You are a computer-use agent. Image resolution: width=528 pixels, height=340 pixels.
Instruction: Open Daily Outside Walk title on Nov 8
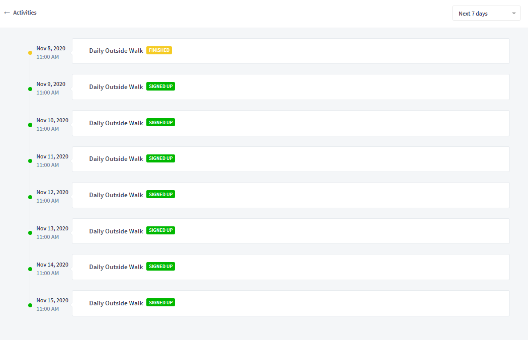point(116,50)
